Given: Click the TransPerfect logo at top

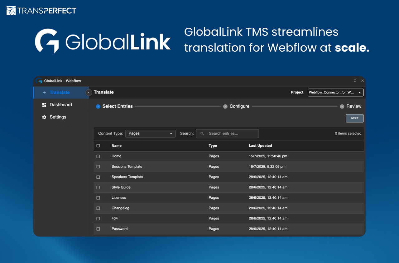Looking at the screenshot, I should [41, 11].
